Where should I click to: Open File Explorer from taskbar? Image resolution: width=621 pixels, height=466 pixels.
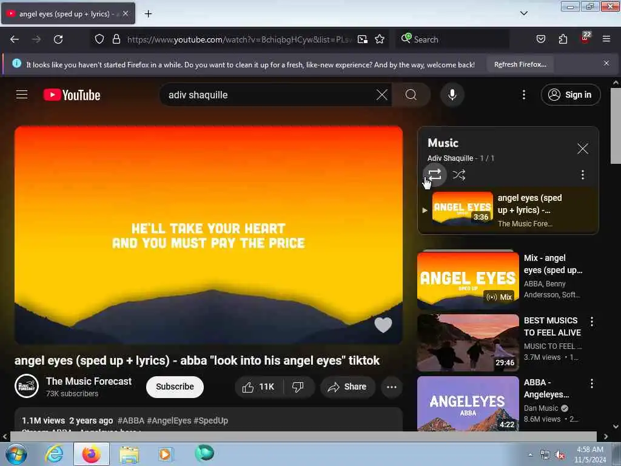[x=129, y=454]
